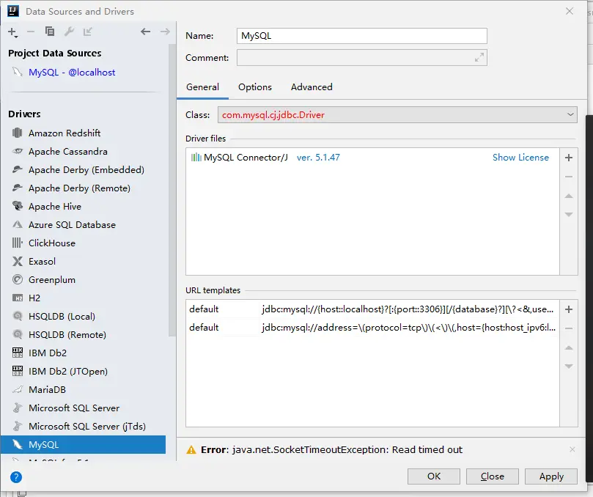The height and width of the screenshot is (497, 593).
Task: Click the OK button
Action: coord(434,476)
